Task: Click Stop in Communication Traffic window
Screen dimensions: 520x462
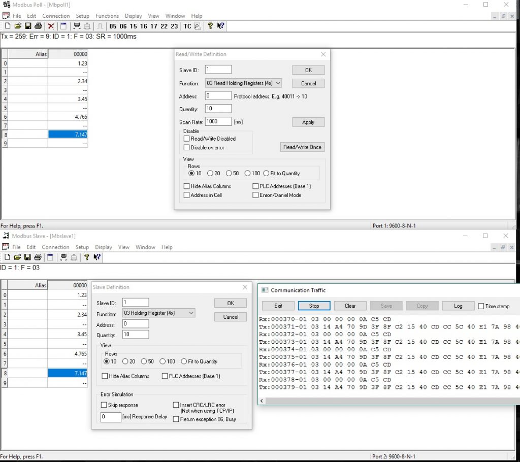Action: point(314,306)
